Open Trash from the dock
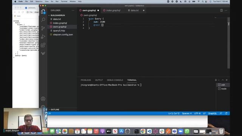The width and height of the screenshot is (242, 136). 221,131
